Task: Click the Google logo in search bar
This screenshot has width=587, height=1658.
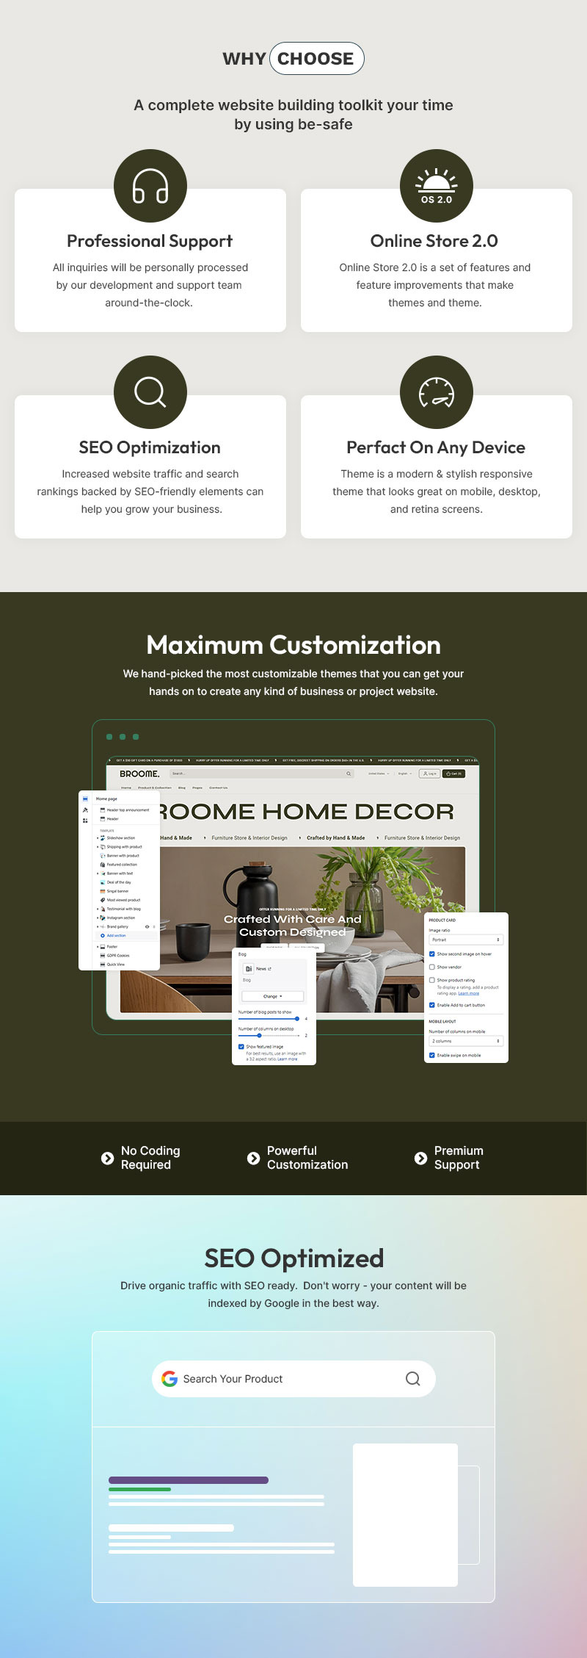Action: click(169, 1379)
